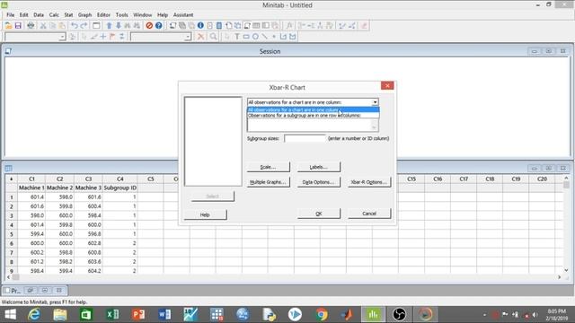Click the magnifier zoom icon in the toolbar

click(x=213, y=37)
